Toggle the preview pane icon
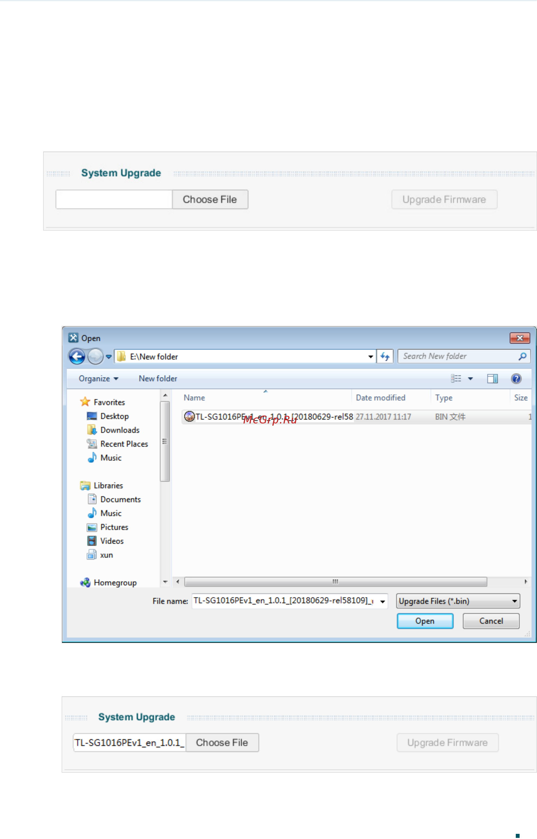The image size is (537, 839). coord(492,379)
